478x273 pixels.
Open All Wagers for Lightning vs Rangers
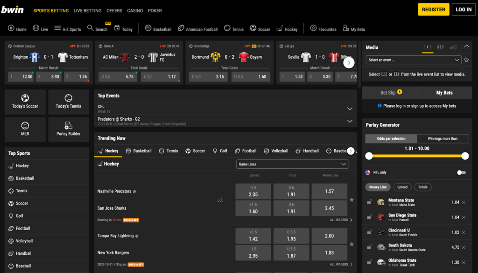pyautogui.click(x=341, y=265)
